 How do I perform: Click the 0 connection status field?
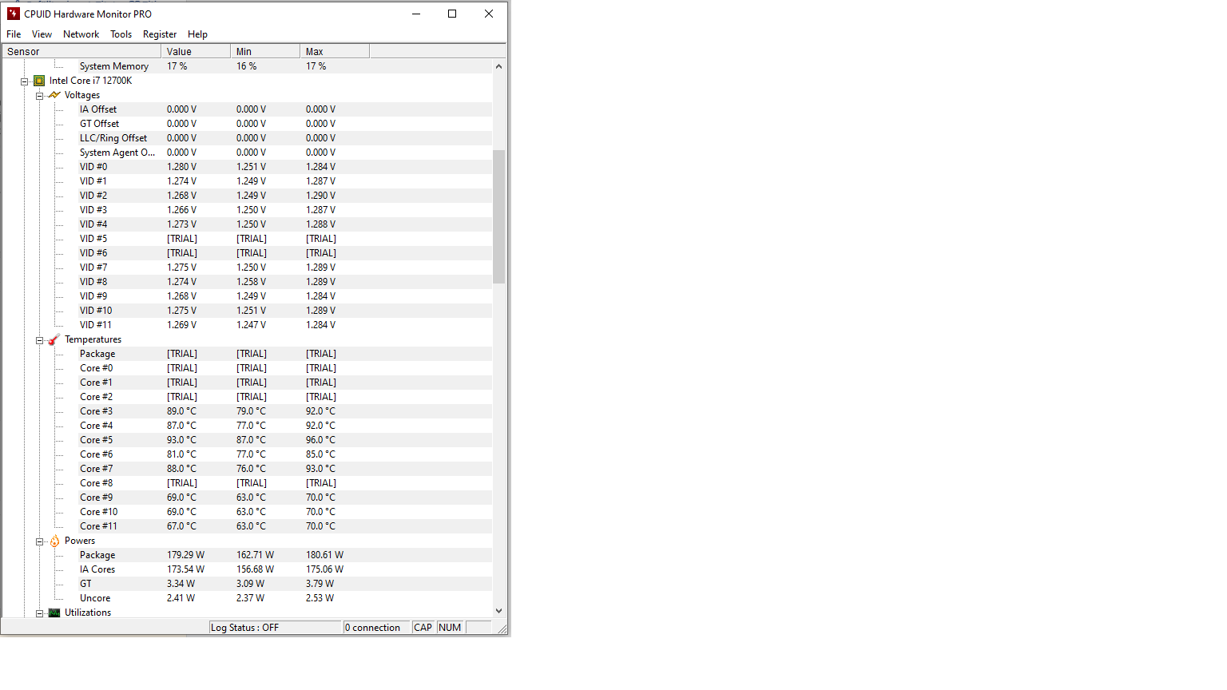376,628
